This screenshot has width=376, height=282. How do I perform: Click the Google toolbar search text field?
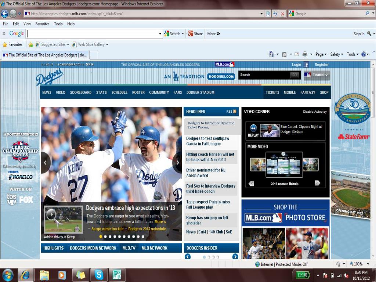pyautogui.click(x=92, y=34)
